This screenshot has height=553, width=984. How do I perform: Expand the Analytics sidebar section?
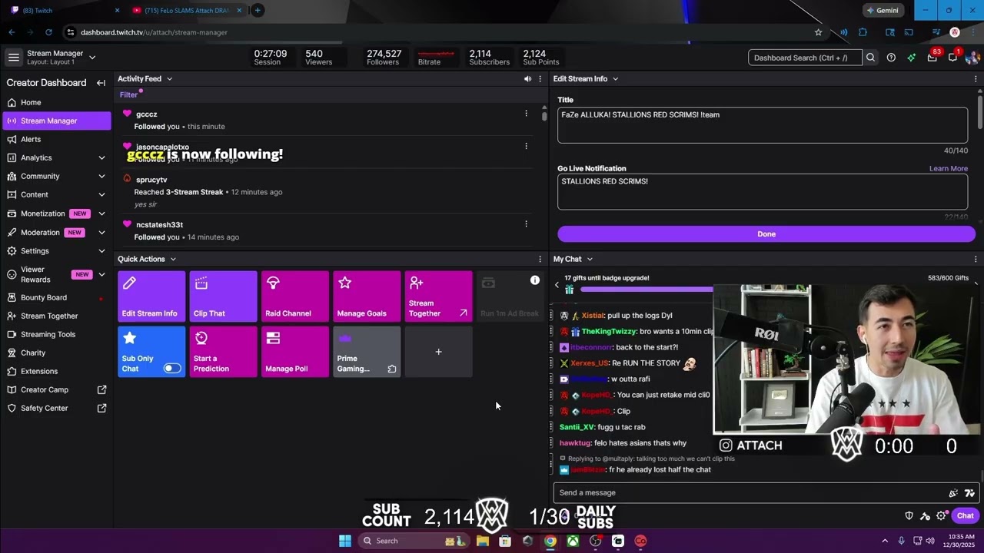tap(101, 157)
